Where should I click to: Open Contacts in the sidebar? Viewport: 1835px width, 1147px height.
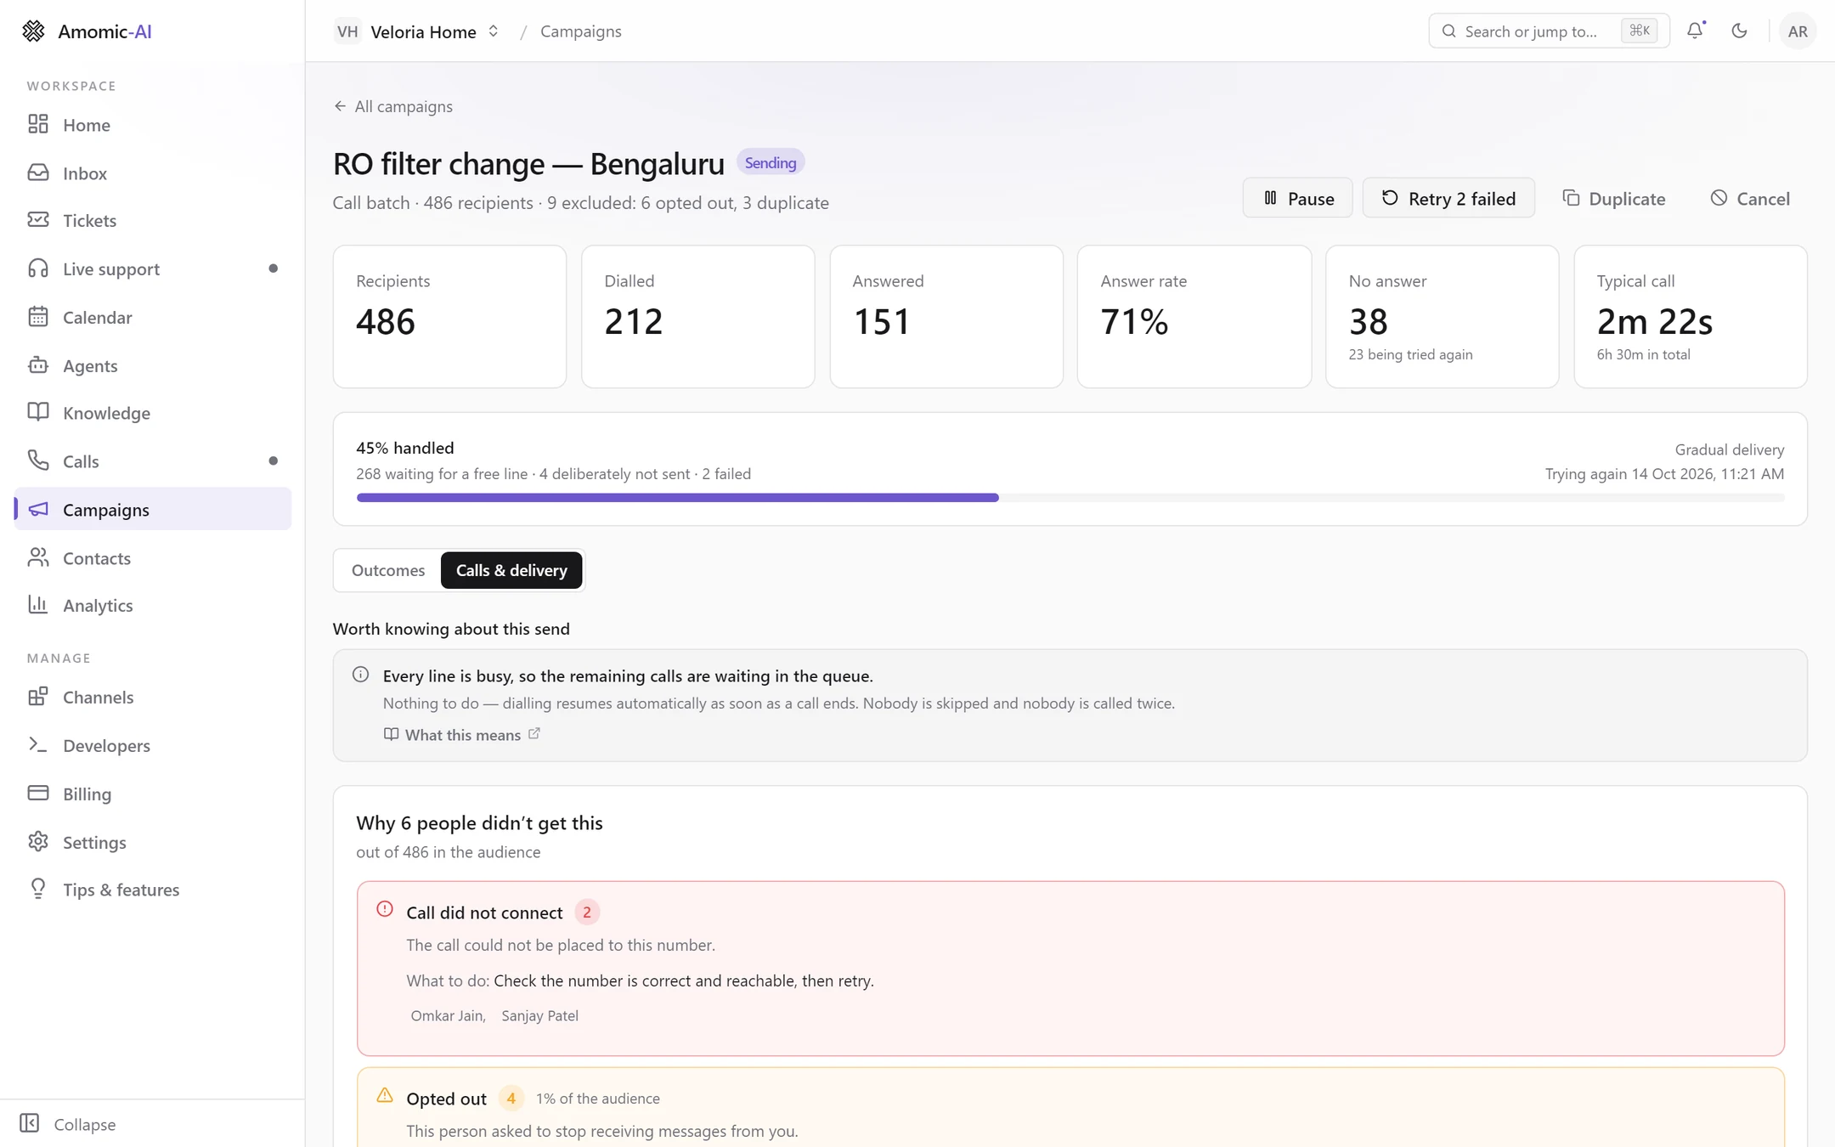[153, 558]
